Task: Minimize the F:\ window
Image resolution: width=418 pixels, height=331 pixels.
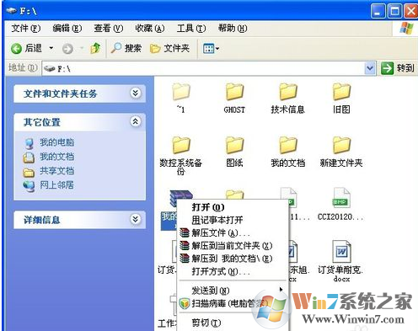Action: [378, 11]
